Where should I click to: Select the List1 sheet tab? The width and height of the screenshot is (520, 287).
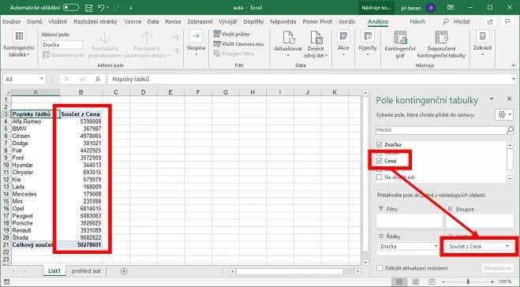pyautogui.click(x=54, y=271)
